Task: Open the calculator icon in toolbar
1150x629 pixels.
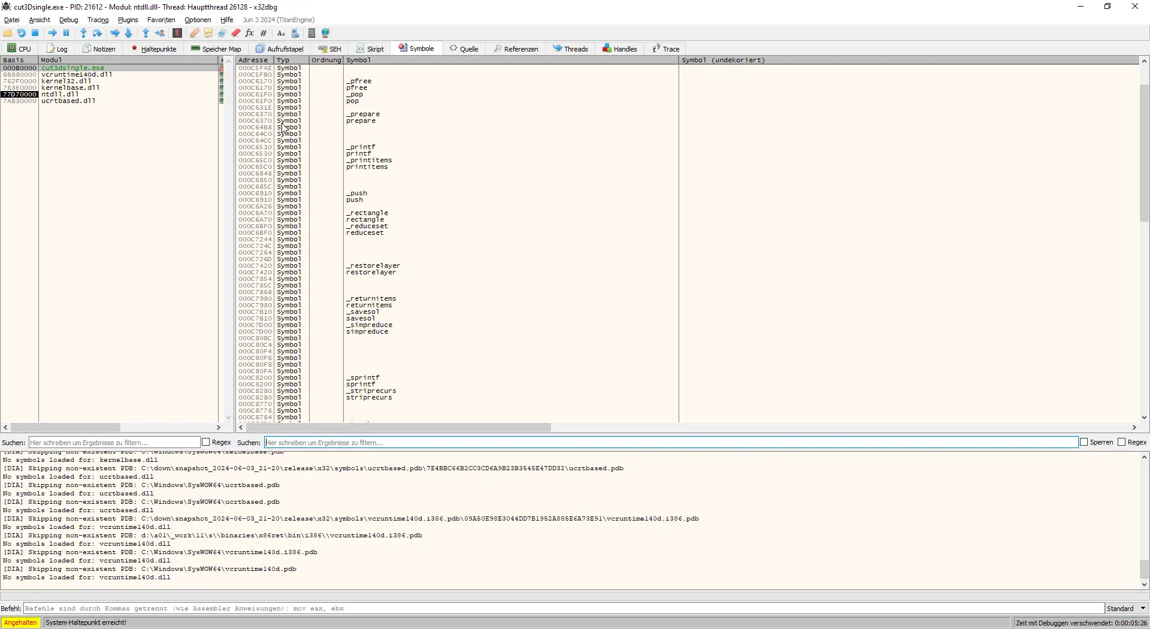Action: [x=311, y=33]
